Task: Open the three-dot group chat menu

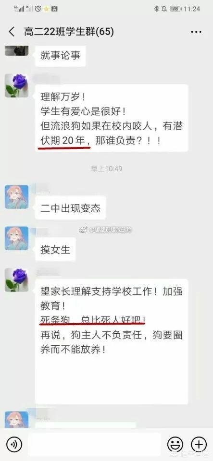Action: (x=196, y=32)
